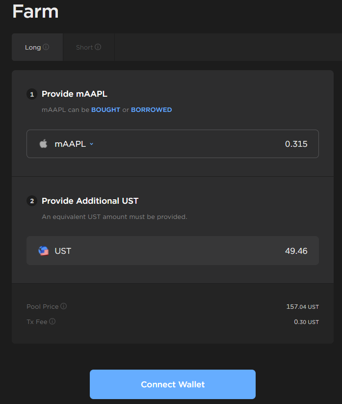Viewport: 342px width, 404px height.
Task: Switch to the Long tab
Action: pyautogui.click(x=33, y=47)
